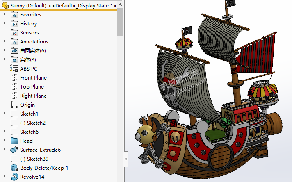Viewport: 292px width, 182px height.
Task: Click the Favorites folder icon
Action: click(14, 15)
